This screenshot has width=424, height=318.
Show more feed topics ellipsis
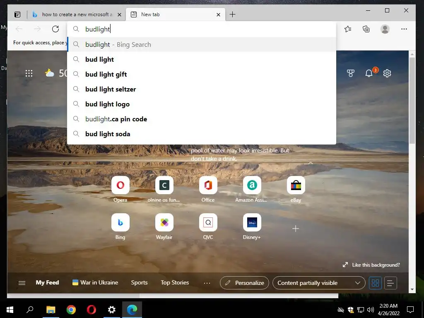[207, 283]
